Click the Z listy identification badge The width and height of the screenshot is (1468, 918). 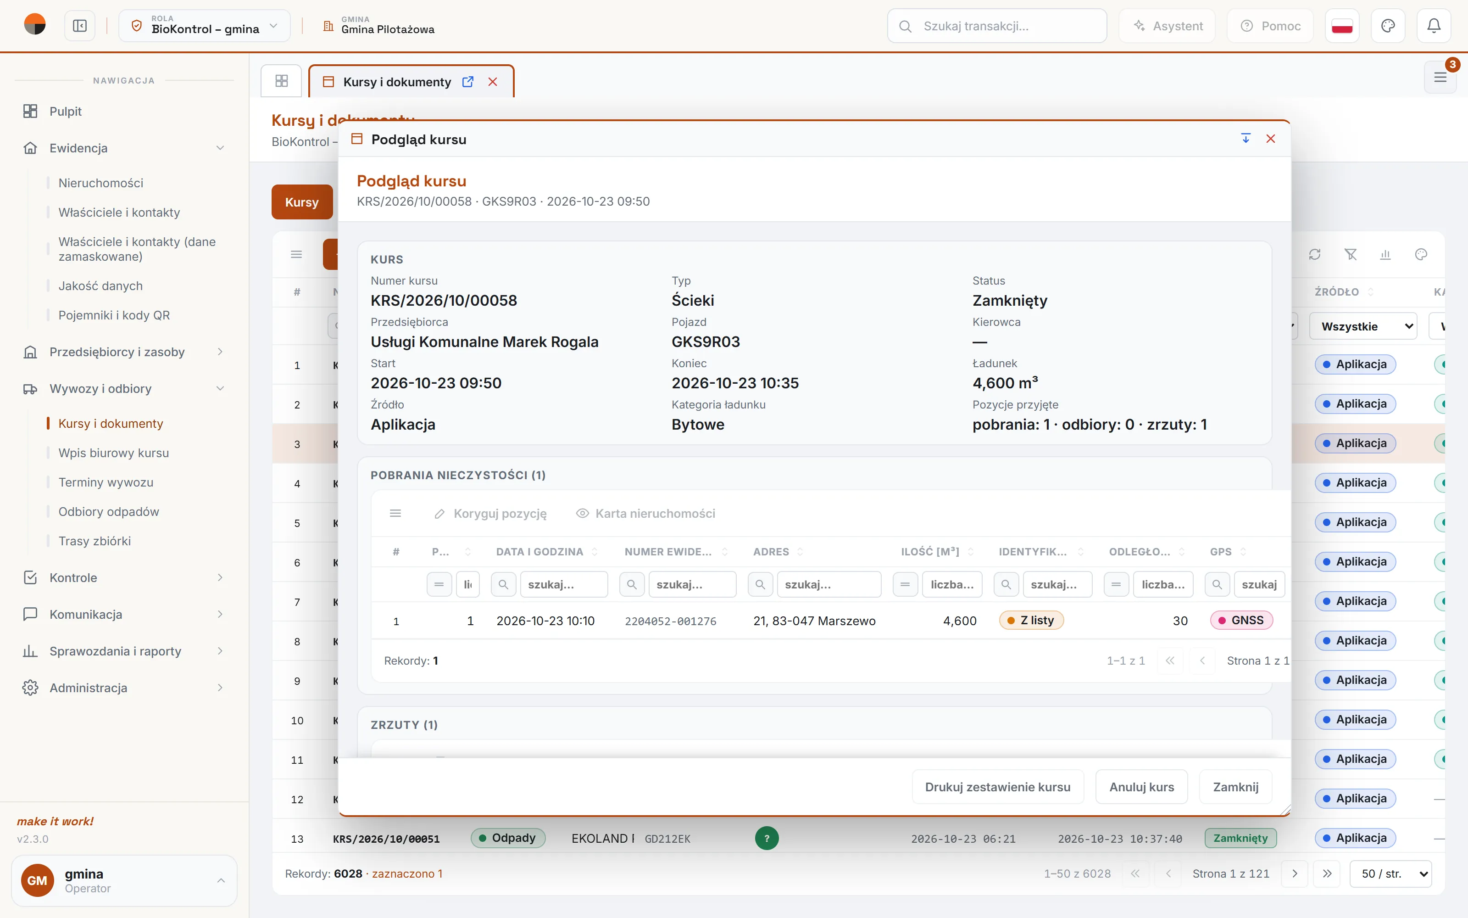tap(1031, 621)
